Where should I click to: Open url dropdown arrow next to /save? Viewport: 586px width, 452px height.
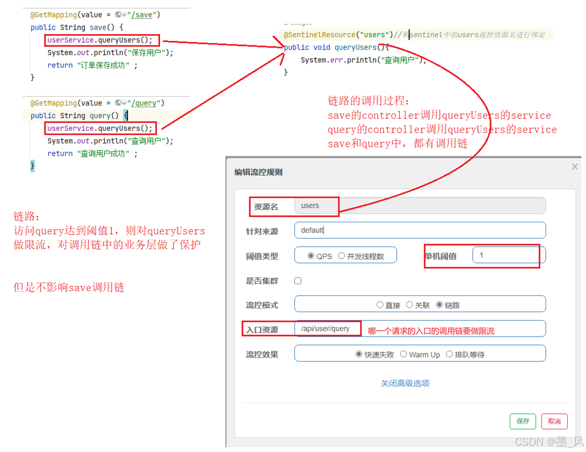[125, 15]
